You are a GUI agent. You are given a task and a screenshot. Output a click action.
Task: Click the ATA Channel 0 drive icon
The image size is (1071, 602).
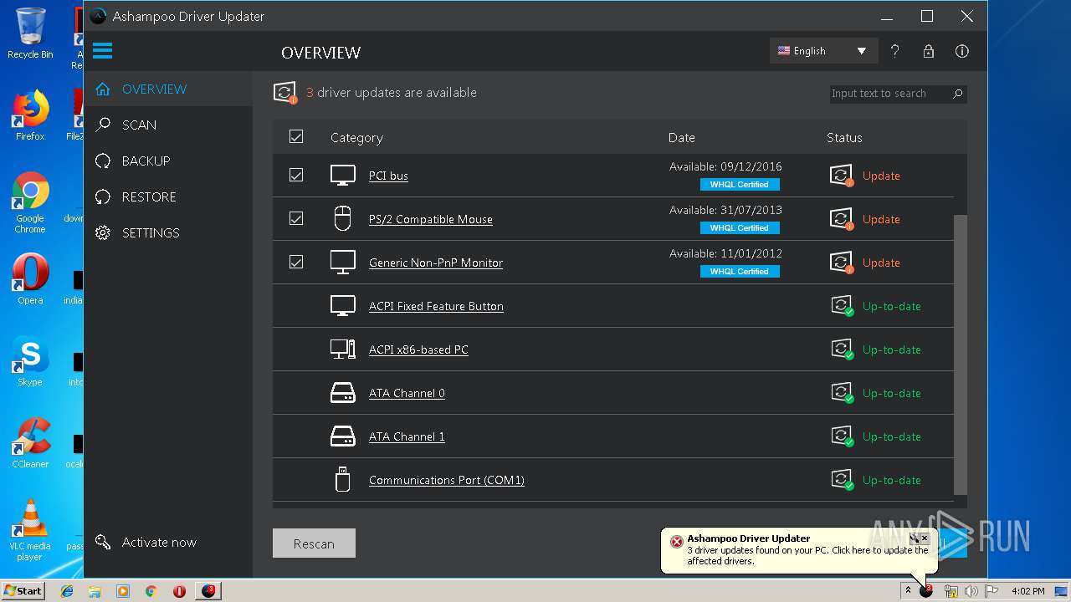[343, 393]
